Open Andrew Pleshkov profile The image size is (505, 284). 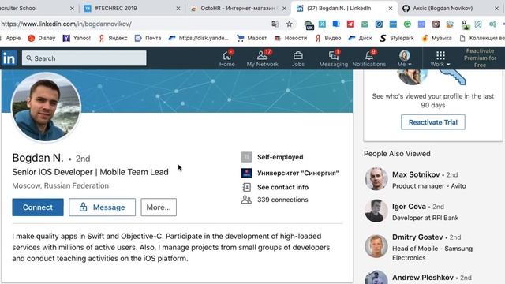tap(423, 277)
